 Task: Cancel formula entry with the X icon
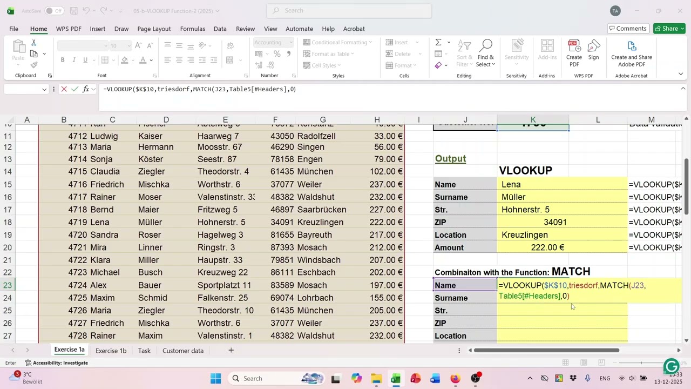click(x=64, y=89)
